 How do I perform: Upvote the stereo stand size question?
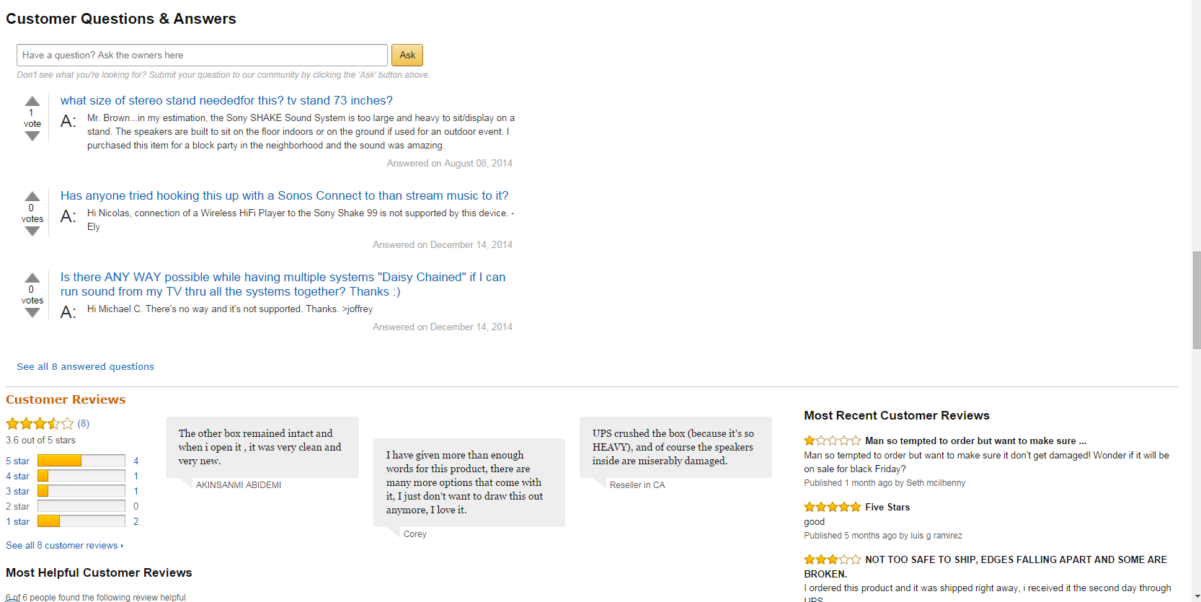click(32, 101)
